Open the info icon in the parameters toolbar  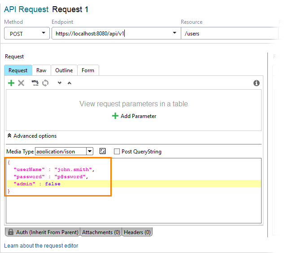[x=257, y=83]
